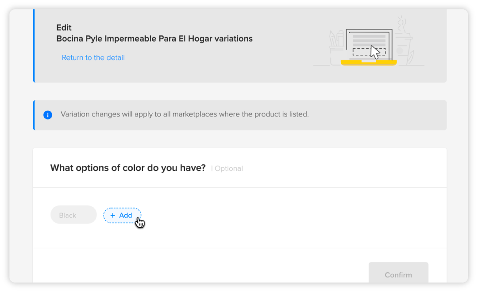Click the variation changes notice text
The image size is (478, 292).
pos(185,114)
